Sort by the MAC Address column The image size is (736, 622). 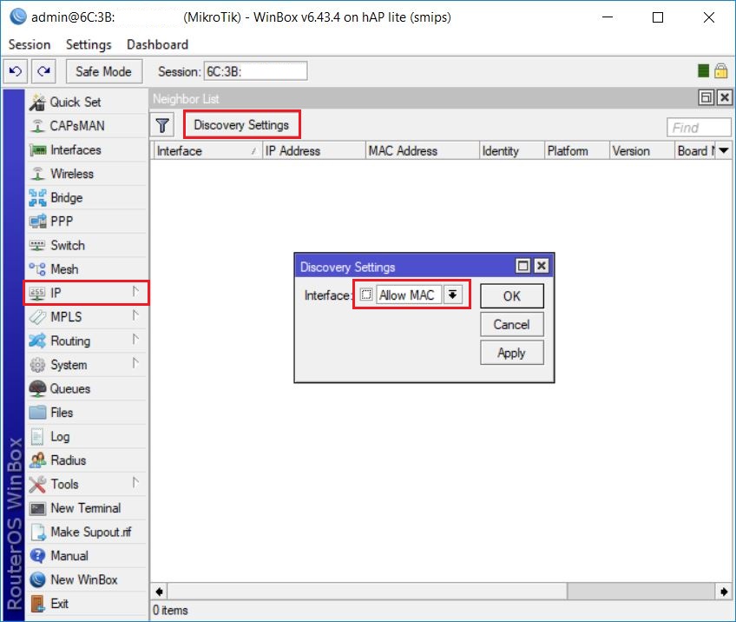422,151
